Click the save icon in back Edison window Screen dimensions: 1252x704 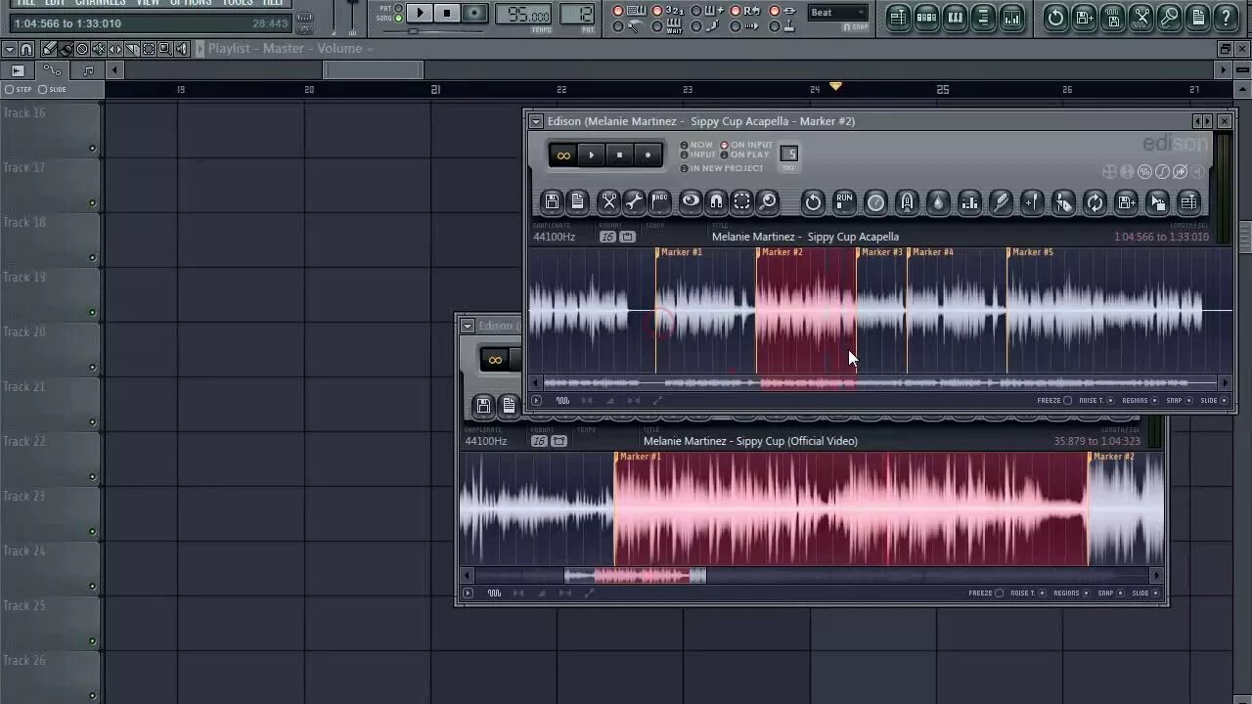pyautogui.click(x=483, y=405)
